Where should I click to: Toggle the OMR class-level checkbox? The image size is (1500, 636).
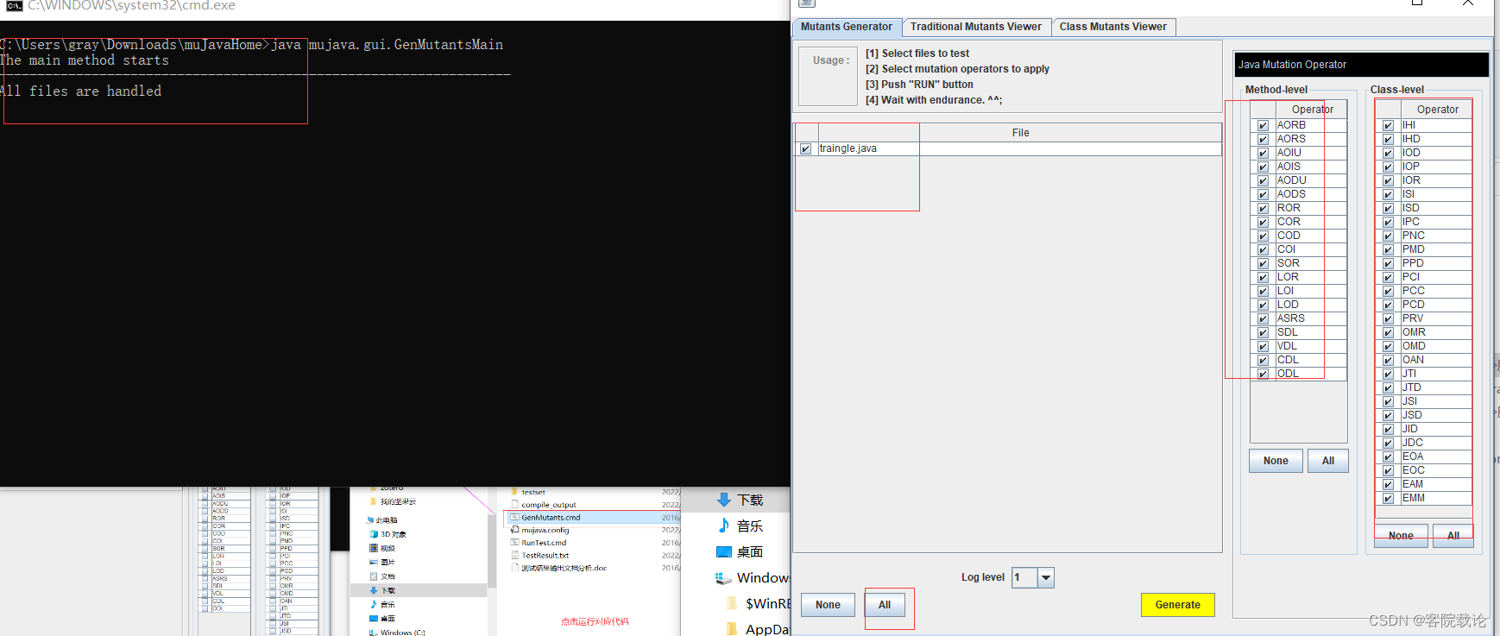[1388, 332]
